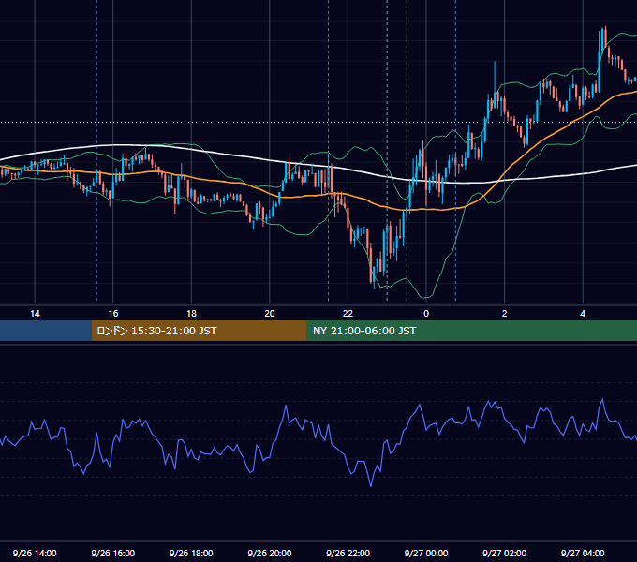Click the 9/26 20:00 time label

(270, 553)
